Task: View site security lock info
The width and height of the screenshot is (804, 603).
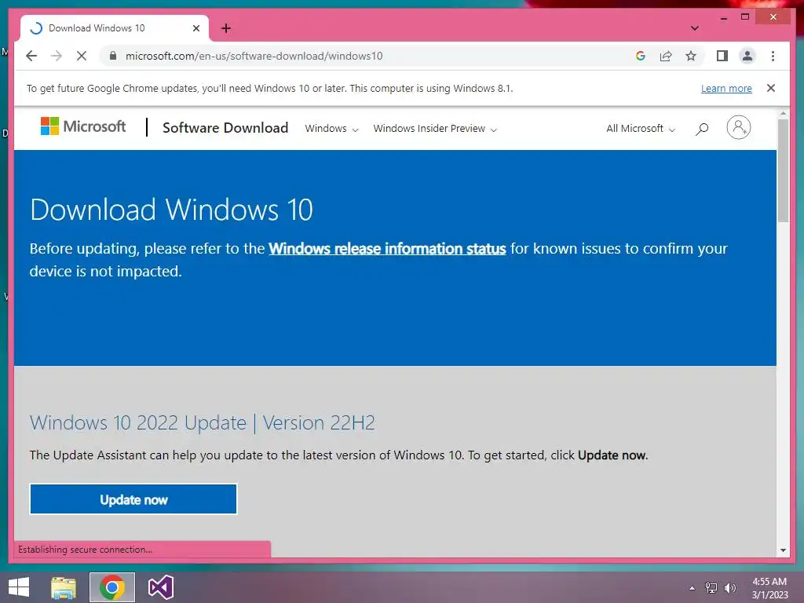Action: [113, 56]
